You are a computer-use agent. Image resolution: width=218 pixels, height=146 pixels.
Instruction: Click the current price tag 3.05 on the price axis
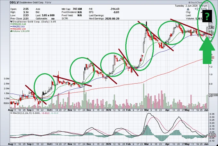(x=211, y=28)
